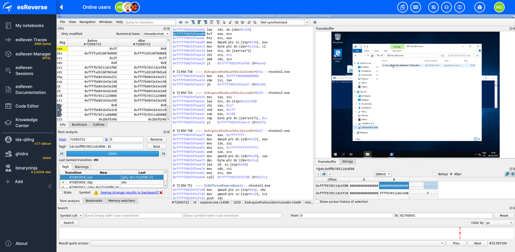The width and height of the screenshot is (515, 252).
Task: Click Prev result button
Action: click(456, 243)
